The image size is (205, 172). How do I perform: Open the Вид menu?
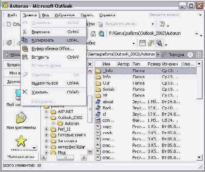click(45, 15)
